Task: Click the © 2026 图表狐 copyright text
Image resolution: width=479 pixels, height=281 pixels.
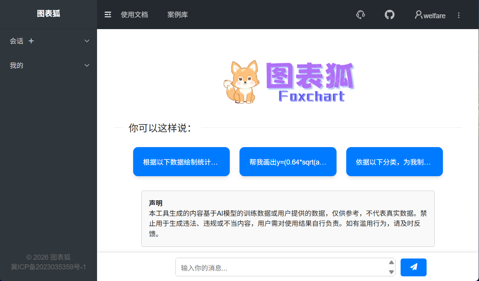Action: click(x=49, y=257)
